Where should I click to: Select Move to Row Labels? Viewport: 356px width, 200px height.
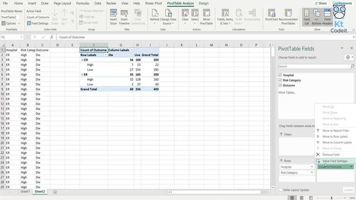pos(335,137)
